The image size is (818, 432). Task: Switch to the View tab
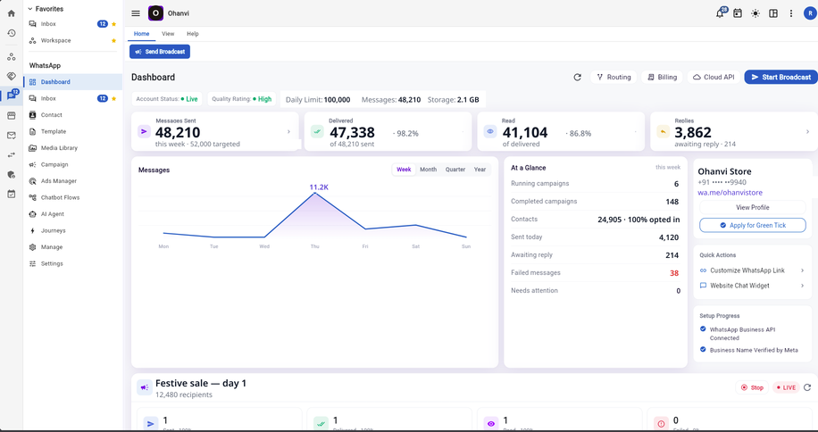(x=168, y=34)
